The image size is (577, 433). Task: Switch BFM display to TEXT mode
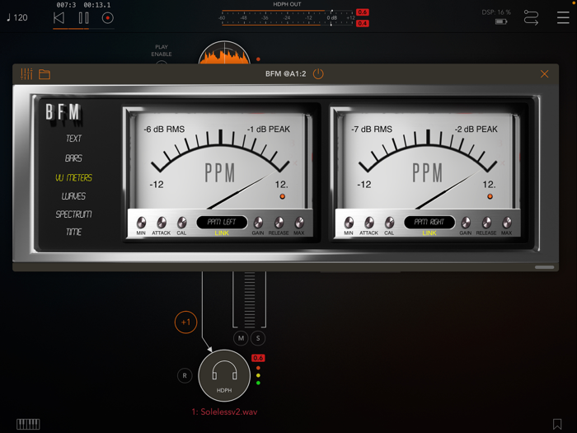(73, 139)
